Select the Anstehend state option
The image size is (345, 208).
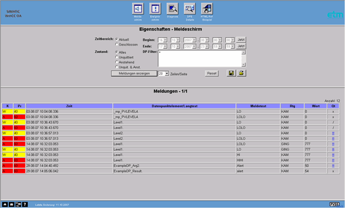coord(117,62)
